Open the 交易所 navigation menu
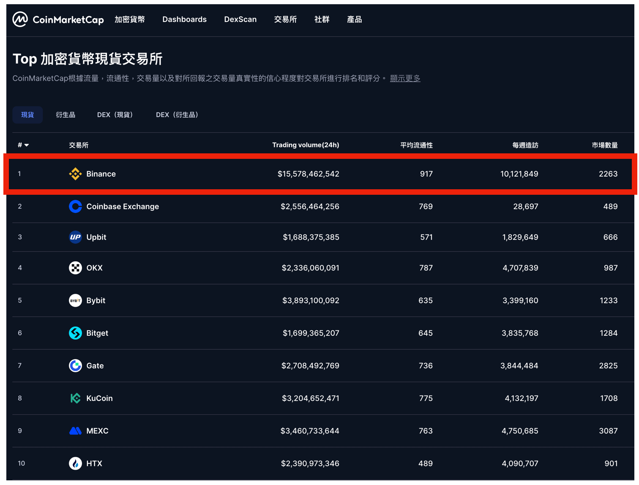 [286, 19]
